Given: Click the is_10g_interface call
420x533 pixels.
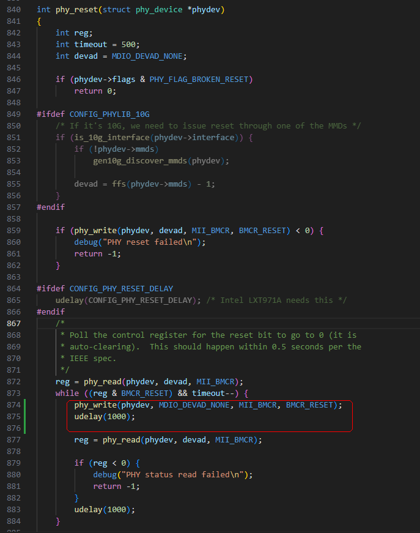Looking at the screenshot, I should tap(112, 137).
